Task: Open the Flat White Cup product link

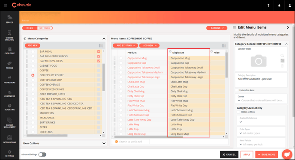Action: pos(135,106)
